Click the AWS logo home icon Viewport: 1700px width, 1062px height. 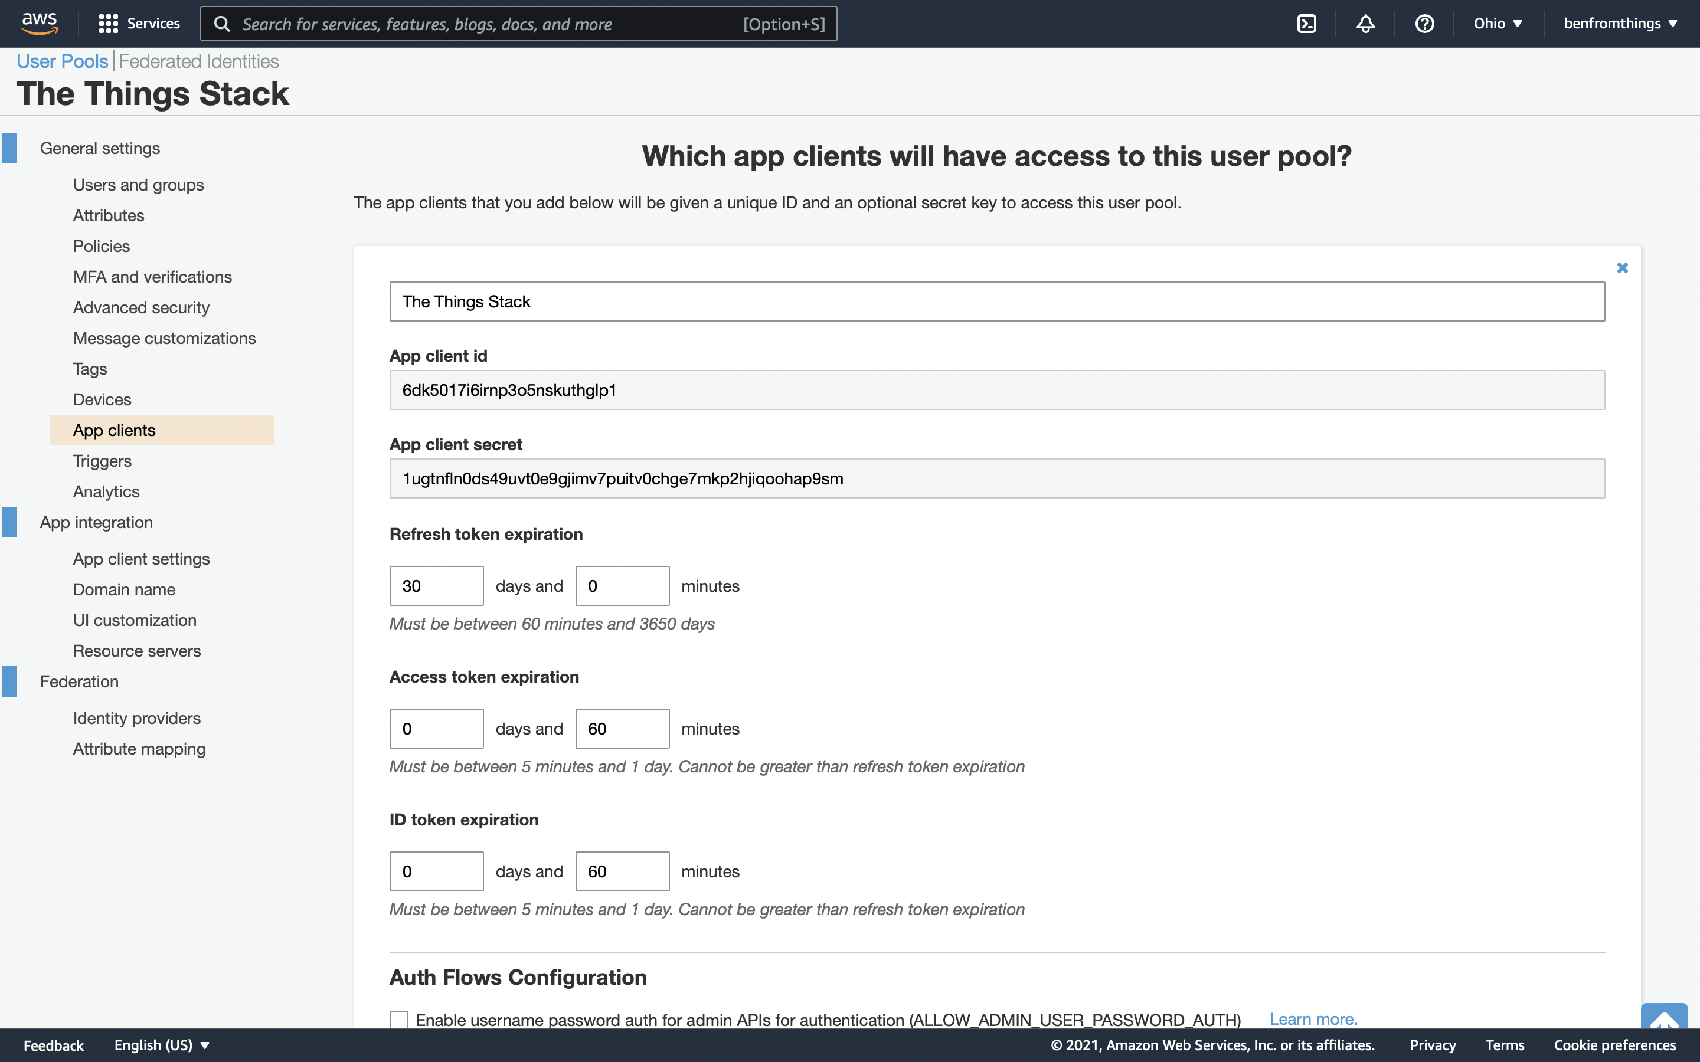[40, 23]
